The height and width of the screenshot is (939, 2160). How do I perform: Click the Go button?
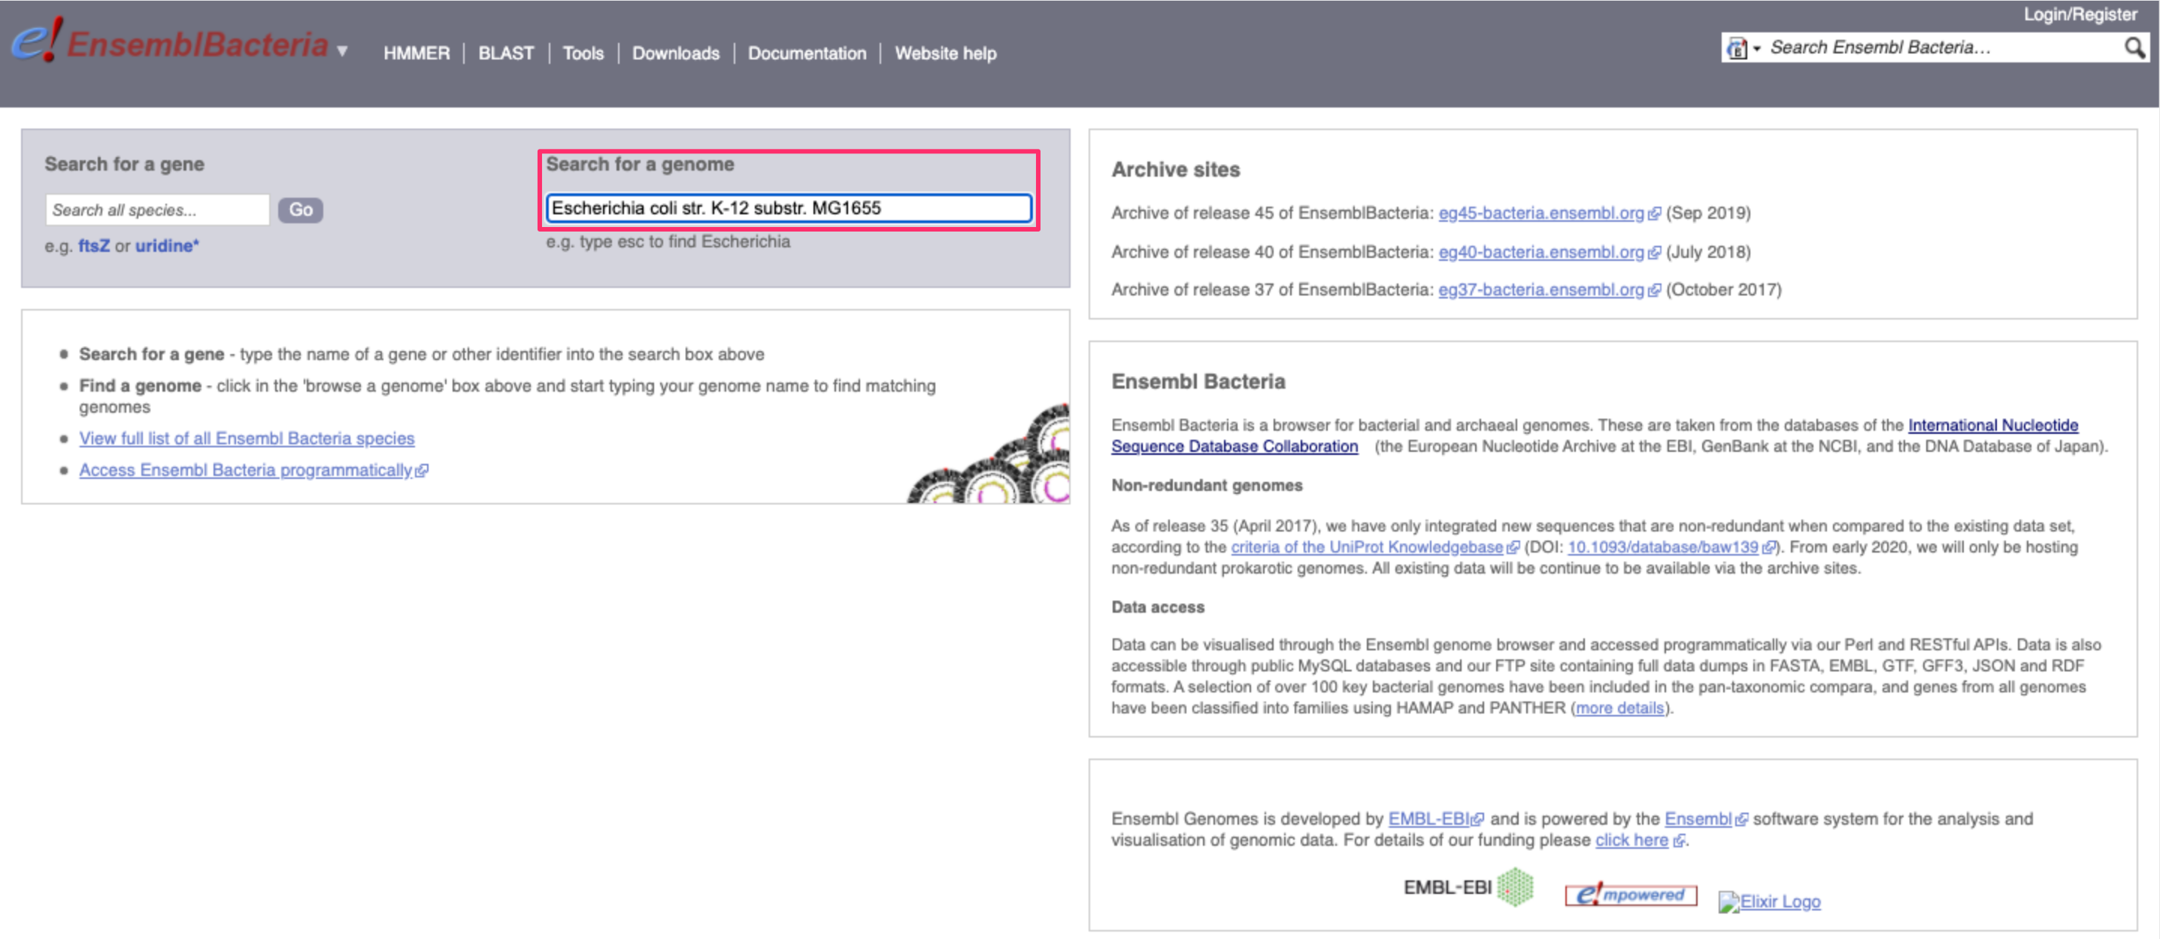[300, 210]
